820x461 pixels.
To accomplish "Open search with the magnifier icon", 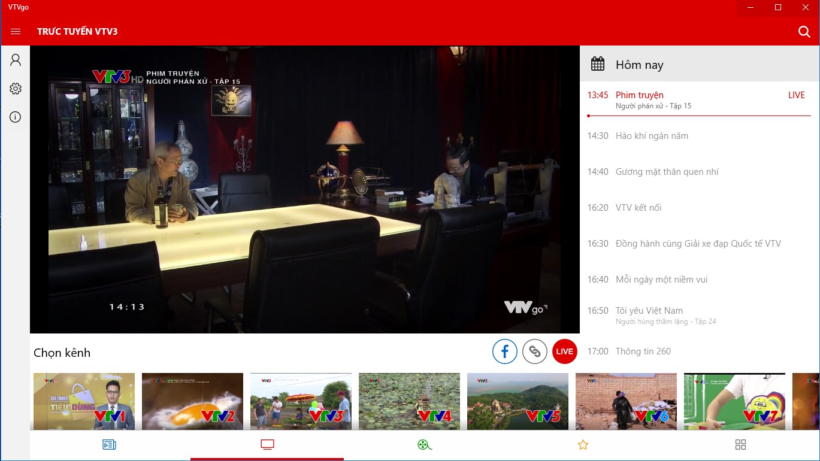I will coord(804,32).
